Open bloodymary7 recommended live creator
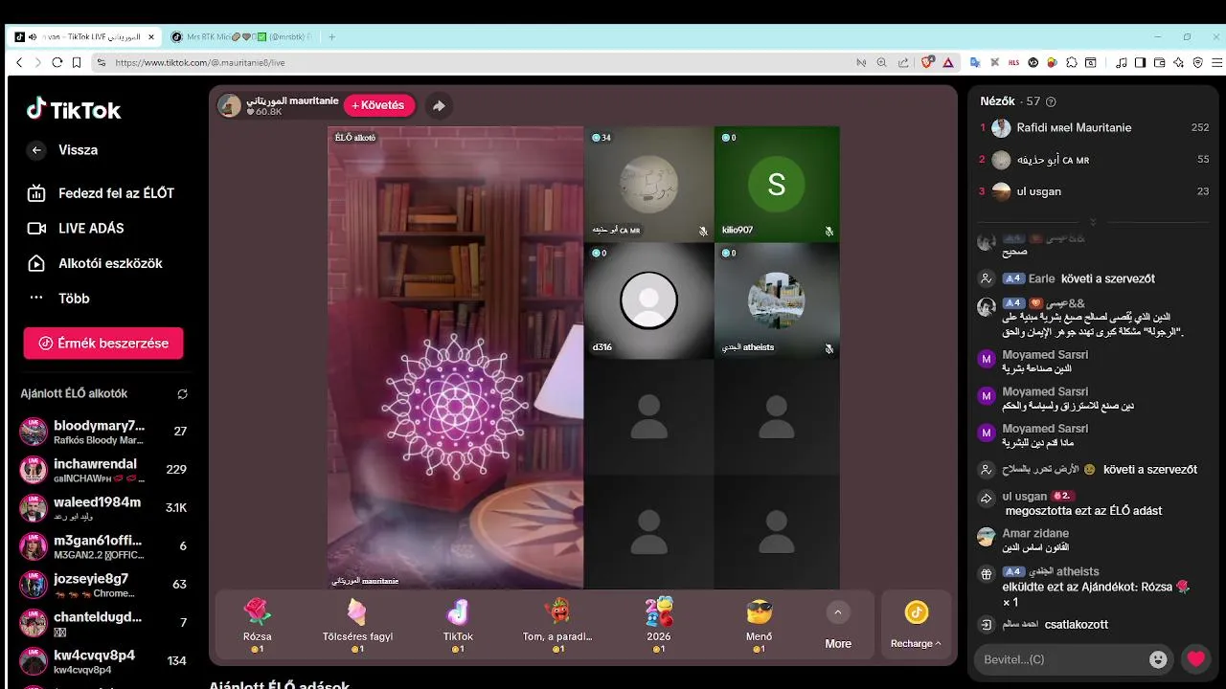The image size is (1226, 689). click(x=103, y=432)
